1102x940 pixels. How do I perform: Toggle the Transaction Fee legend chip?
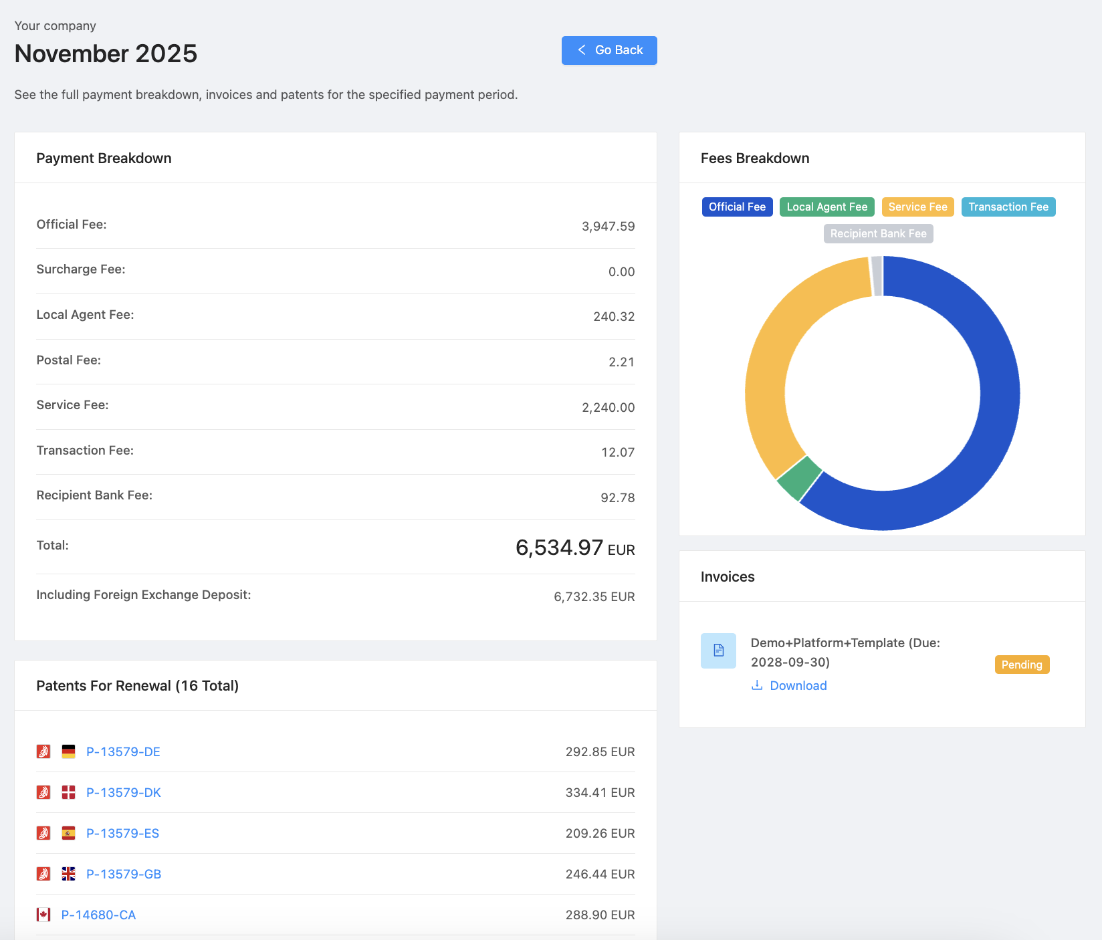pyautogui.click(x=1008, y=207)
